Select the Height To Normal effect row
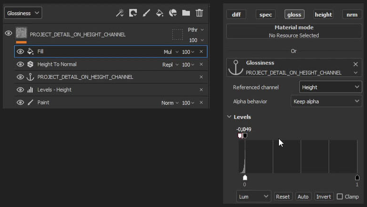 [111, 64]
